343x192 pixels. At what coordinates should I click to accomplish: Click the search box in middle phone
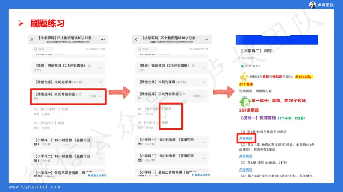pyautogui.click(x=147, y=49)
